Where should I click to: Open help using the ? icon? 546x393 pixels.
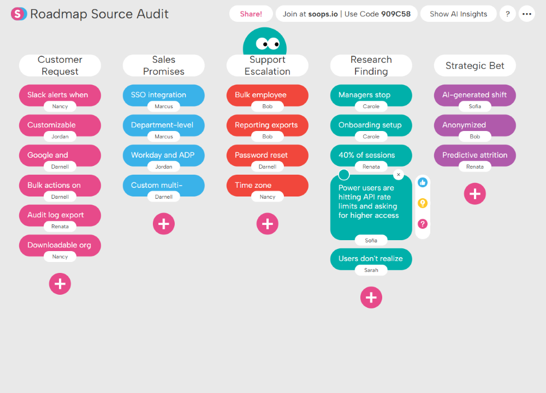[507, 14]
